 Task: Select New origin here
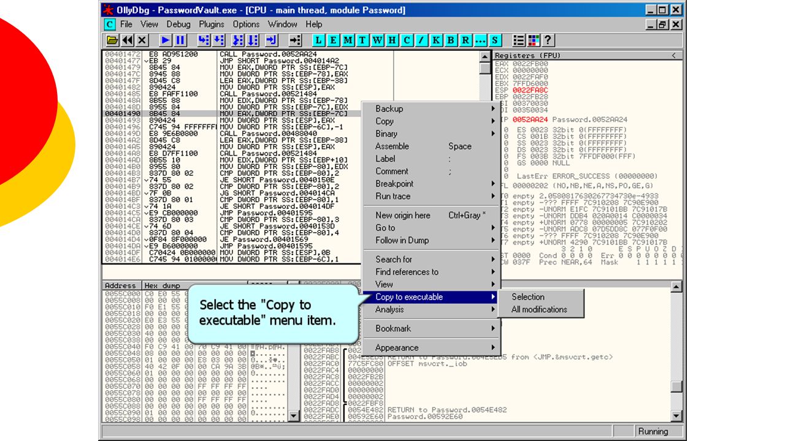pyautogui.click(x=432, y=215)
